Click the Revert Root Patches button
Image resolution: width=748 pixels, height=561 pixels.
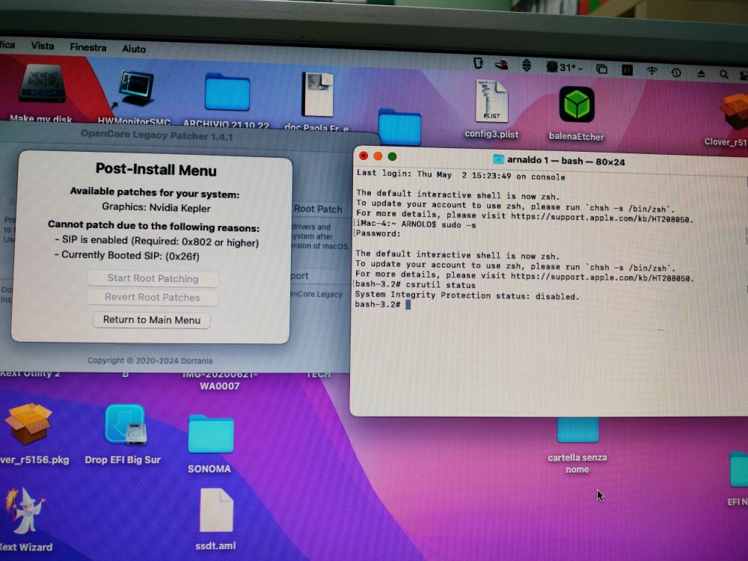(x=152, y=297)
